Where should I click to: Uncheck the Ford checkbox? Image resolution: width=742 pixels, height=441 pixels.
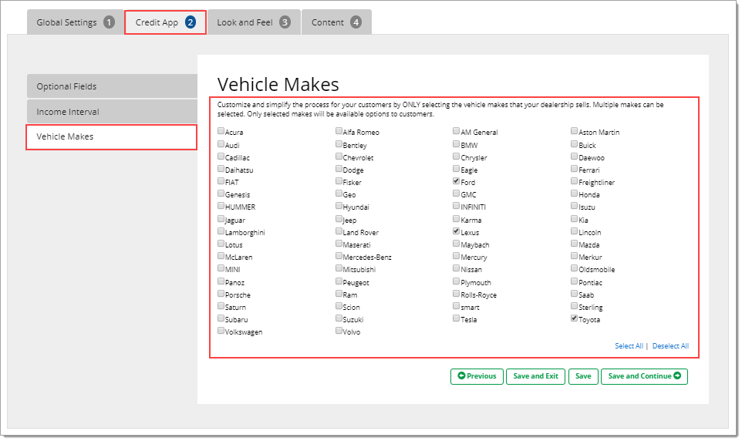[456, 180]
